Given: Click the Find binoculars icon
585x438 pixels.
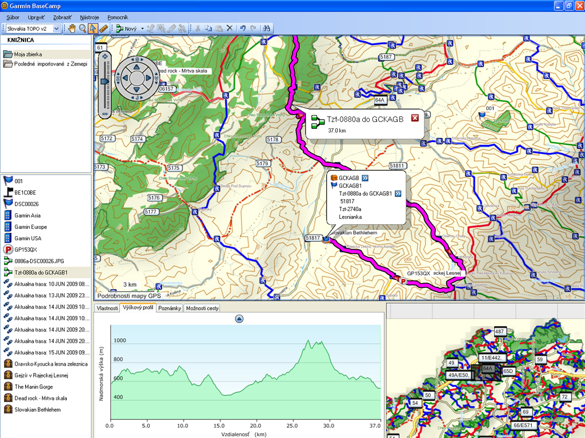Looking at the screenshot, I should (266, 28).
